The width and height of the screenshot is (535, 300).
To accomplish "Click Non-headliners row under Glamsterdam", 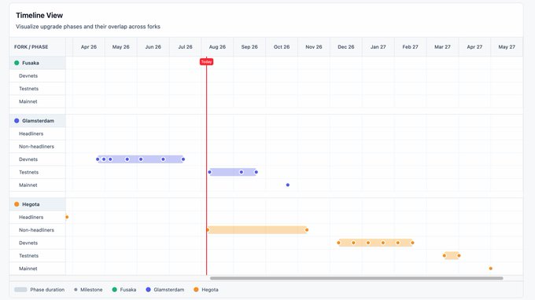I will click(38, 146).
